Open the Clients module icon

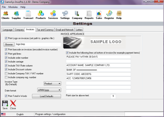click(5, 15)
